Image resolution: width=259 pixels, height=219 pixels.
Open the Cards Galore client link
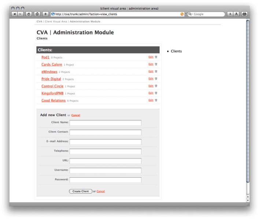(x=52, y=65)
